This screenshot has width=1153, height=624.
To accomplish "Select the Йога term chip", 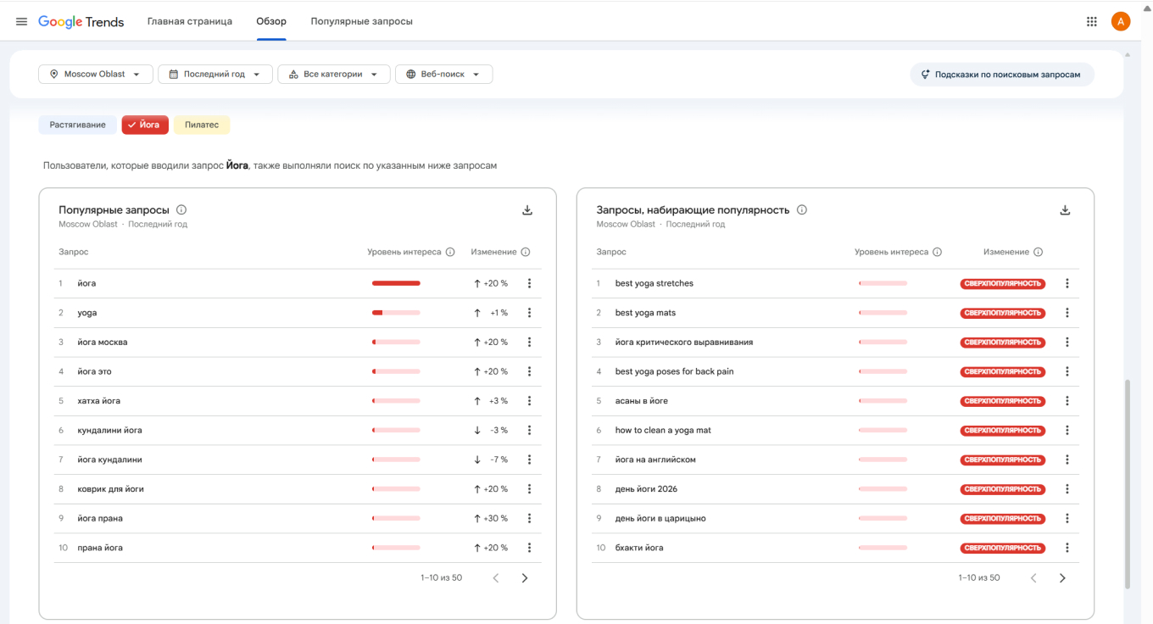I will point(145,125).
